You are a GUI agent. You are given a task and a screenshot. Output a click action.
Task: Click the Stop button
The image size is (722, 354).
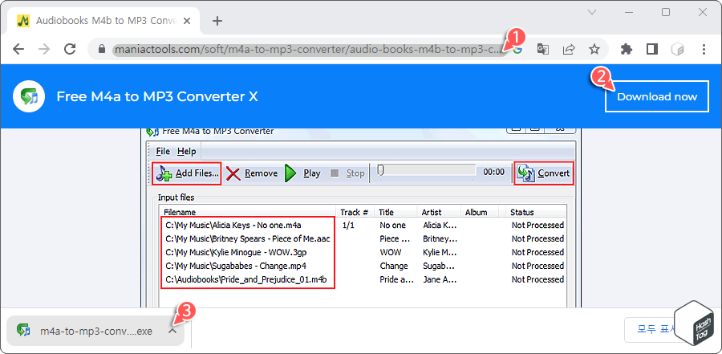(347, 173)
